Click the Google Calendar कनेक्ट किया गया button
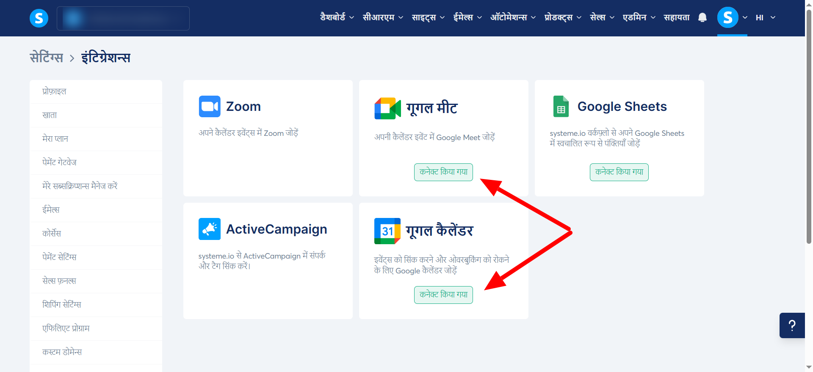Image resolution: width=813 pixels, height=372 pixels. tap(443, 295)
